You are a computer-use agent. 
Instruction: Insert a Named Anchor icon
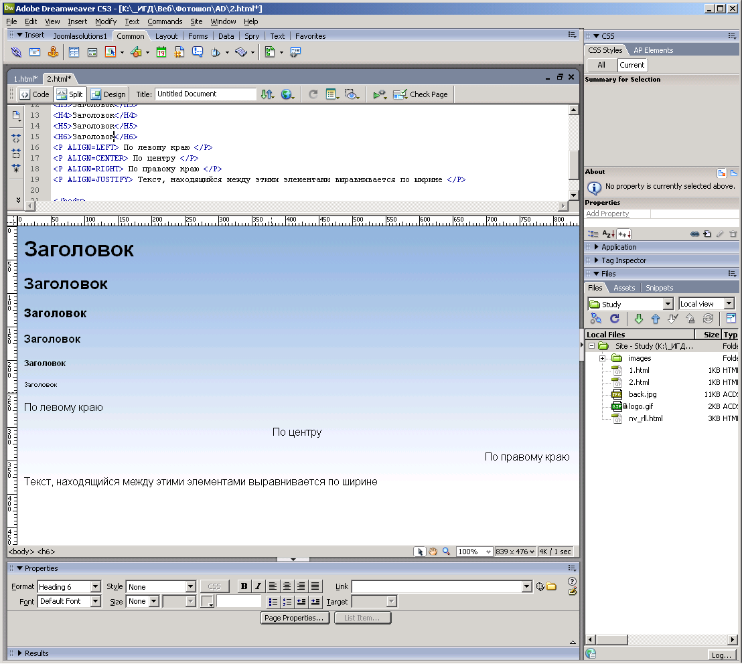[53, 52]
